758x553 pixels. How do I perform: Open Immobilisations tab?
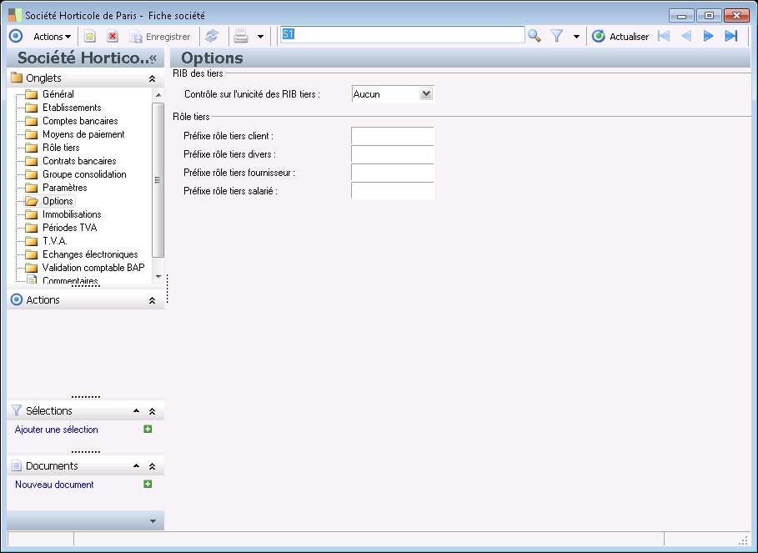point(72,214)
